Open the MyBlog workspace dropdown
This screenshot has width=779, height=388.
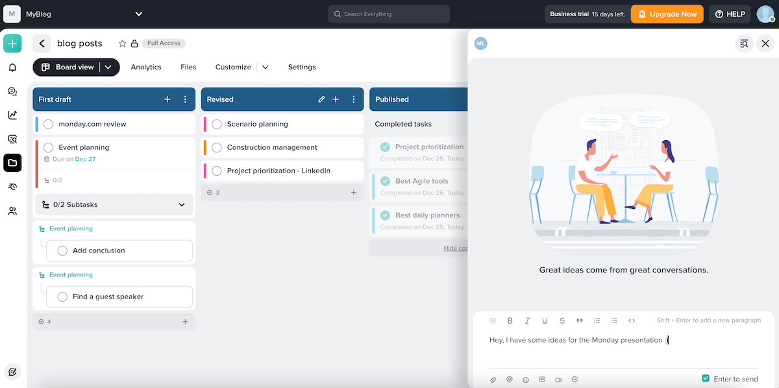pyautogui.click(x=137, y=13)
